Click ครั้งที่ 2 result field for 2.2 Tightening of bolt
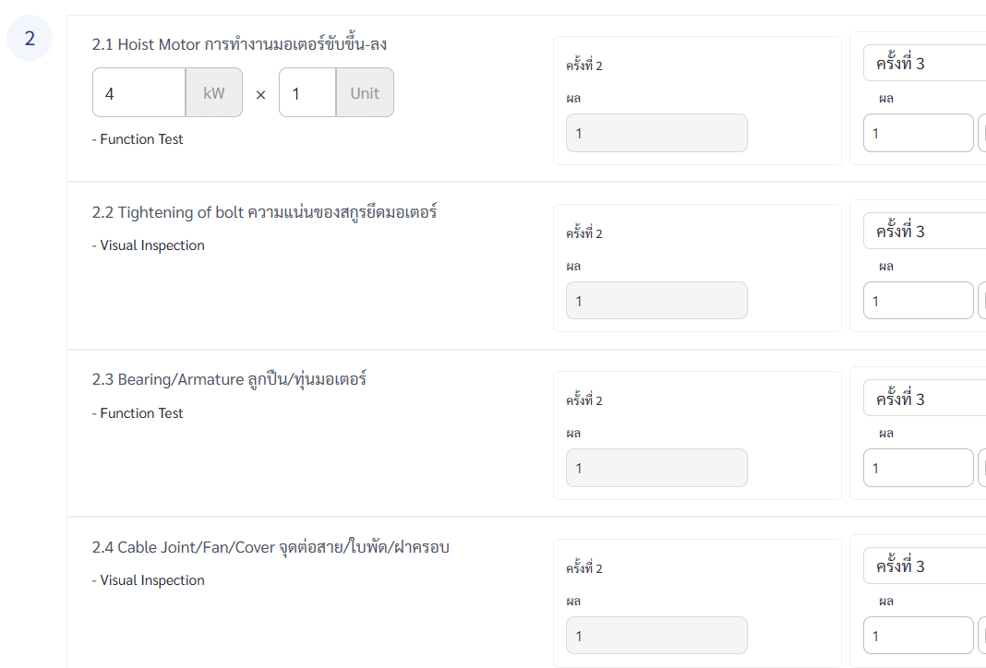Image resolution: width=986 pixels, height=668 pixels. (656, 301)
